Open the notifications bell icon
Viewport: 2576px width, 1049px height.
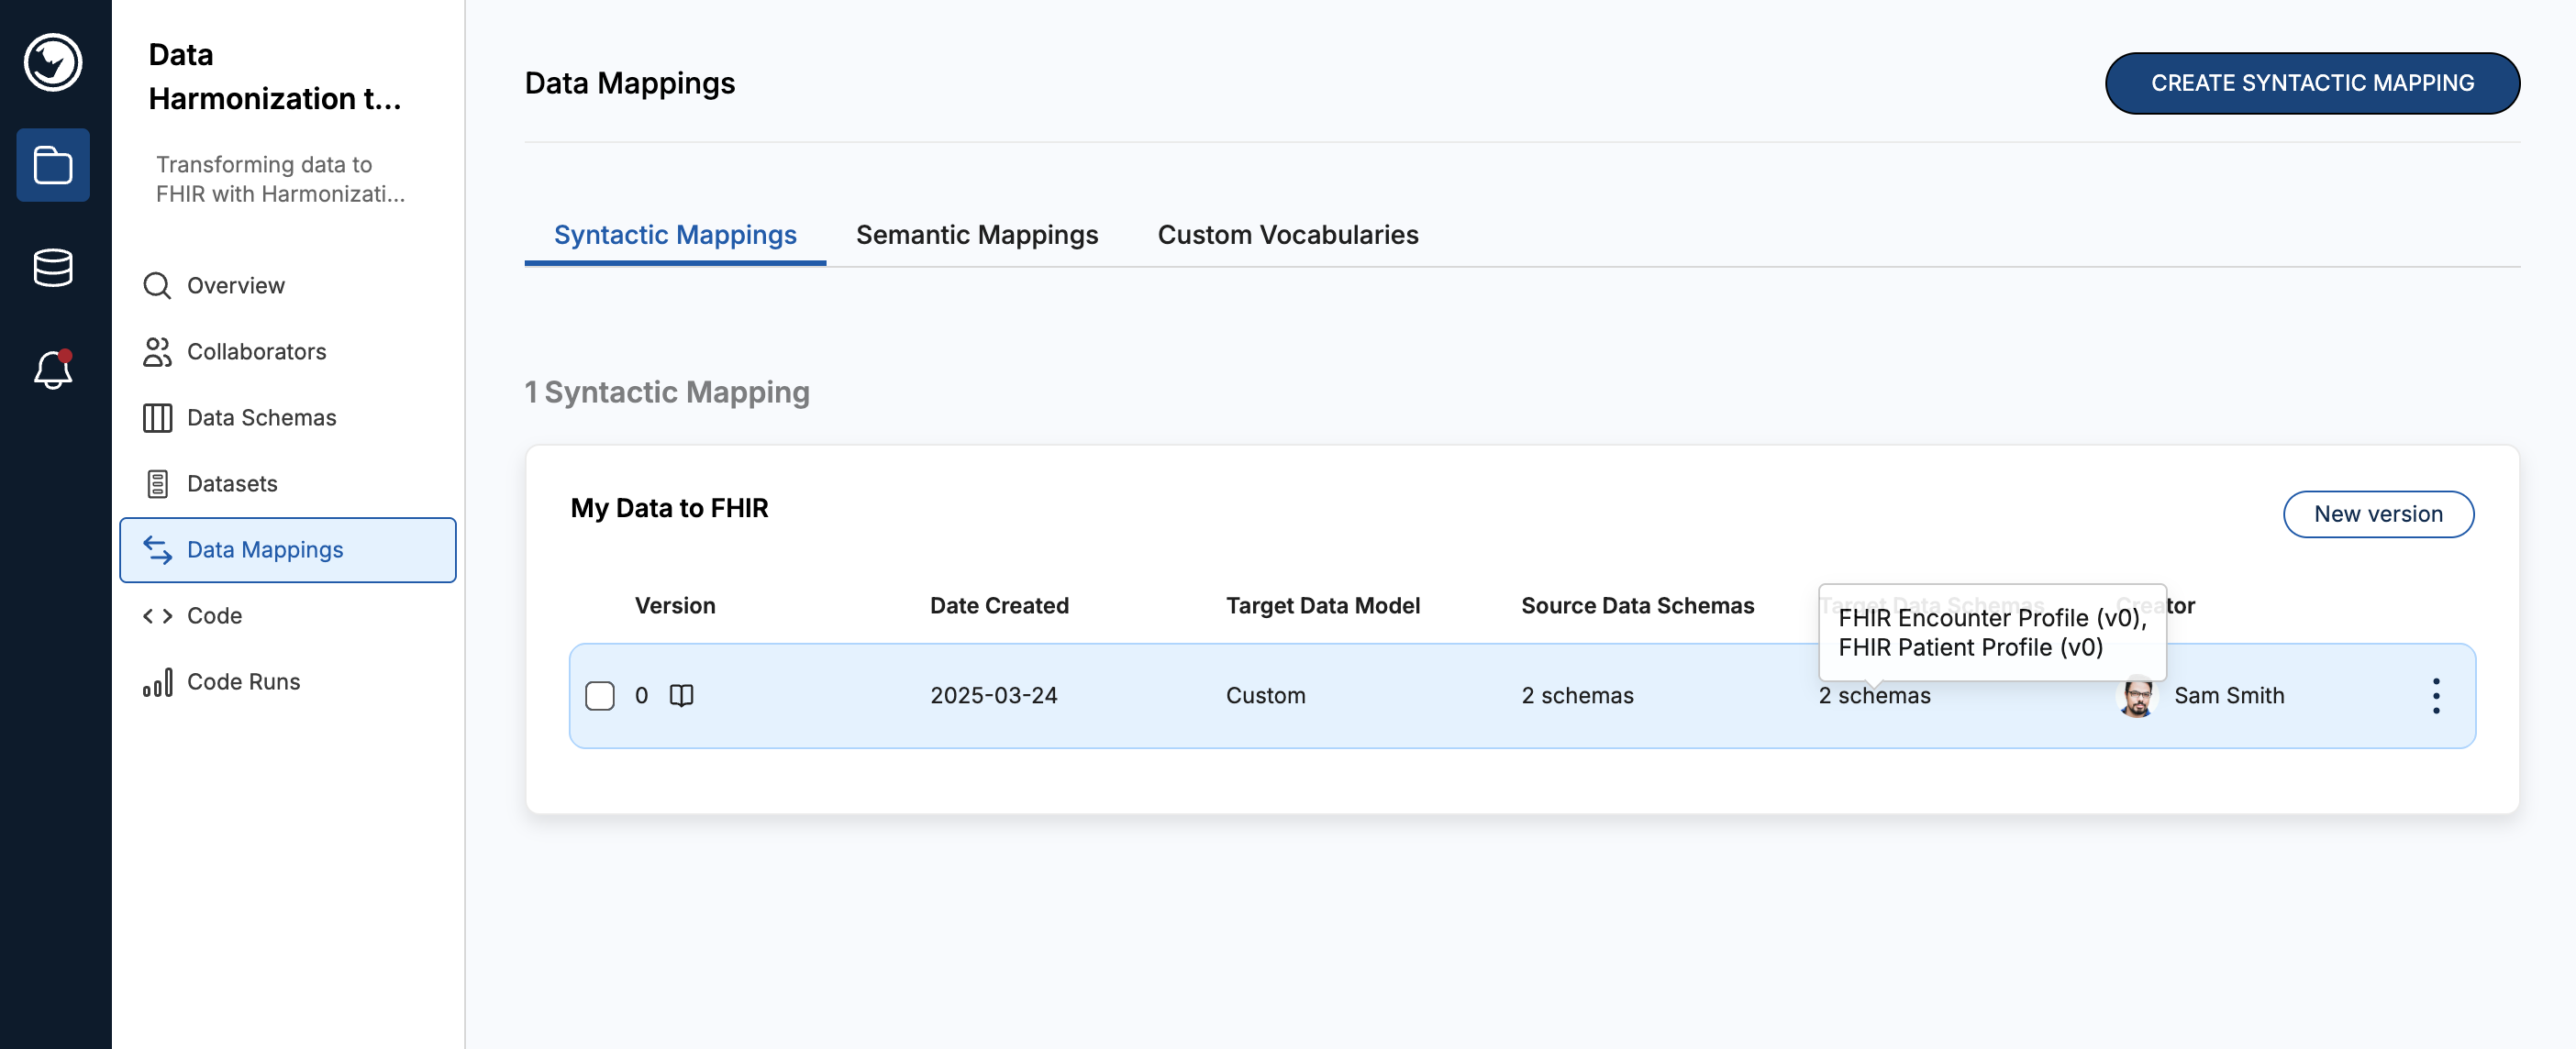coord(53,370)
